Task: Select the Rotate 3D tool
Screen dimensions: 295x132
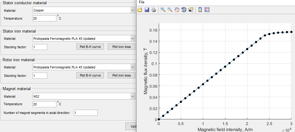Action: (184, 10)
